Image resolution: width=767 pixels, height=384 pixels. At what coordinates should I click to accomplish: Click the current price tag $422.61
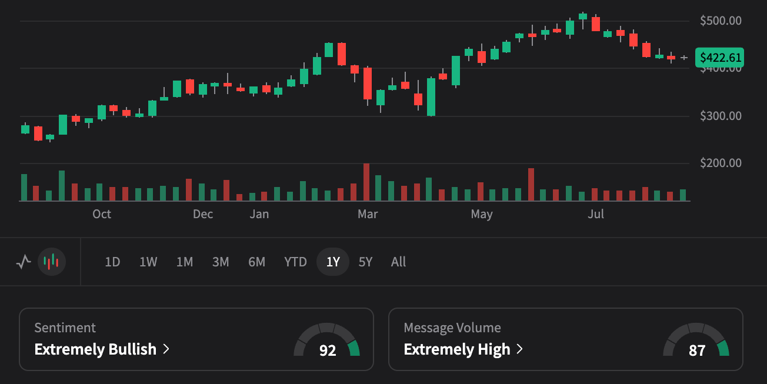(719, 58)
